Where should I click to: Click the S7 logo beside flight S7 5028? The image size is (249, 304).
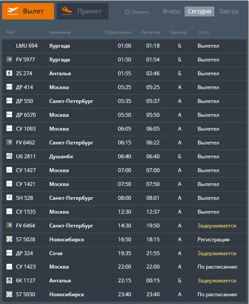click(x=10, y=239)
